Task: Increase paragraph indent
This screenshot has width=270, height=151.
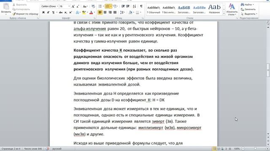Action: 128,6
